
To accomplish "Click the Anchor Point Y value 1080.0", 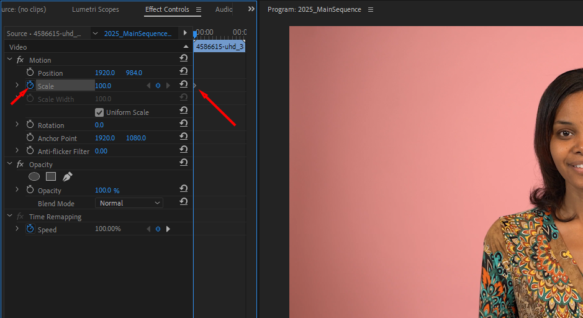I will (136, 138).
